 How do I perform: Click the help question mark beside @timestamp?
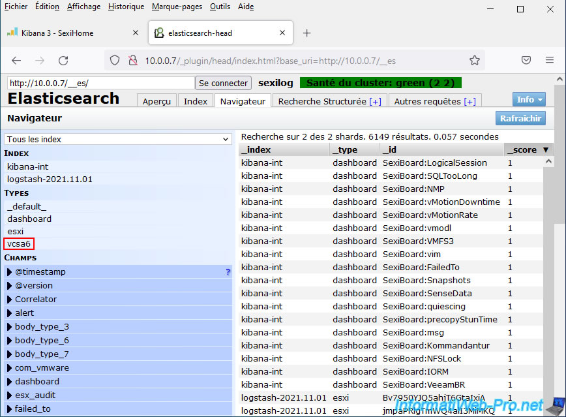228,271
